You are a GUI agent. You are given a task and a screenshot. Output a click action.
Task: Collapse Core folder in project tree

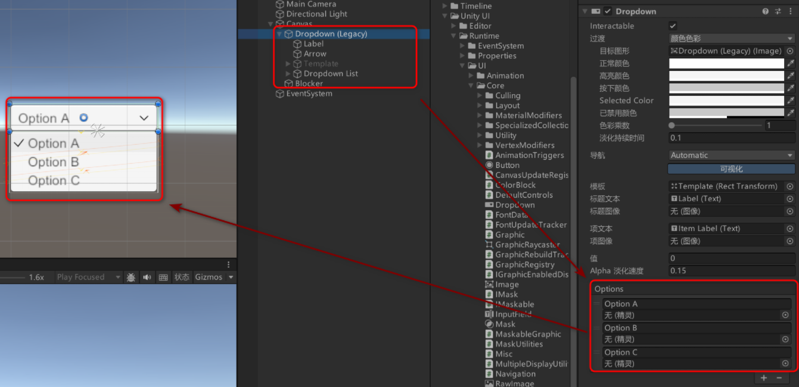pyautogui.click(x=471, y=86)
